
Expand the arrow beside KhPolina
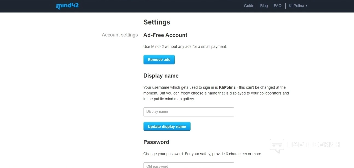[x=306, y=6]
